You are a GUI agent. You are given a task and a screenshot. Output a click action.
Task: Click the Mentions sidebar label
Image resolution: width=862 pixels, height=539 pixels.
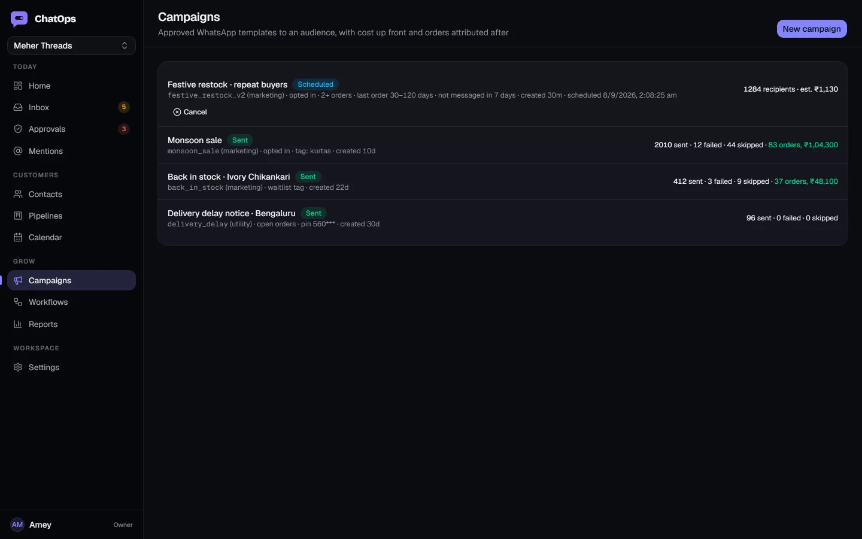point(45,151)
